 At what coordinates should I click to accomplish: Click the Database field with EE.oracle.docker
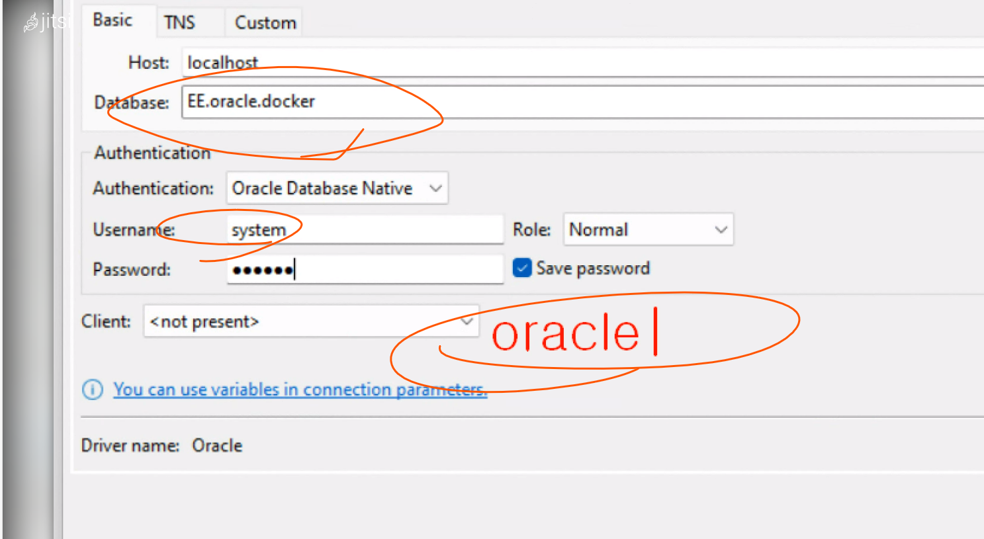(582, 102)
